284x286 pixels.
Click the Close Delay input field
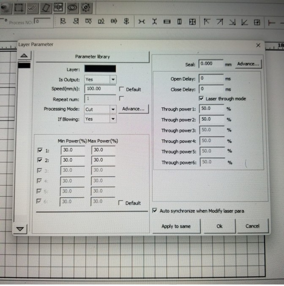pyautogui.click(x=211, y=89)
